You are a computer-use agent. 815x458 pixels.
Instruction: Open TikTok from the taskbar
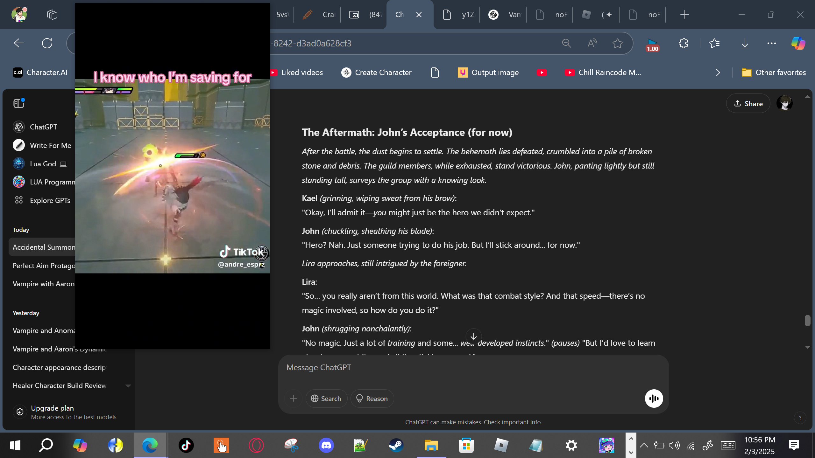tap(186, 445)
